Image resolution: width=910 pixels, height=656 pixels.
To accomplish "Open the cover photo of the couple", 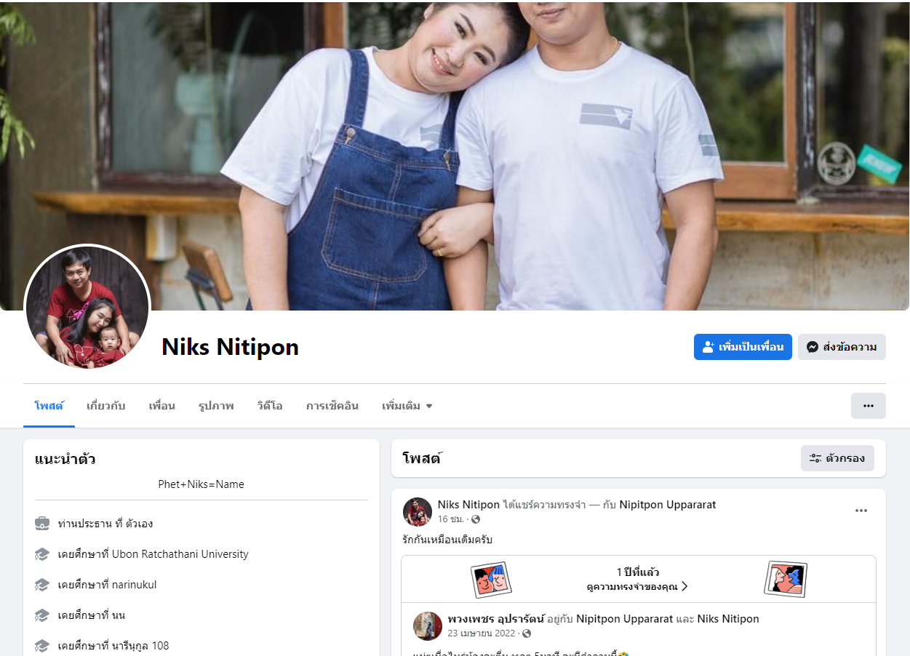I will [x=455, y=155].
